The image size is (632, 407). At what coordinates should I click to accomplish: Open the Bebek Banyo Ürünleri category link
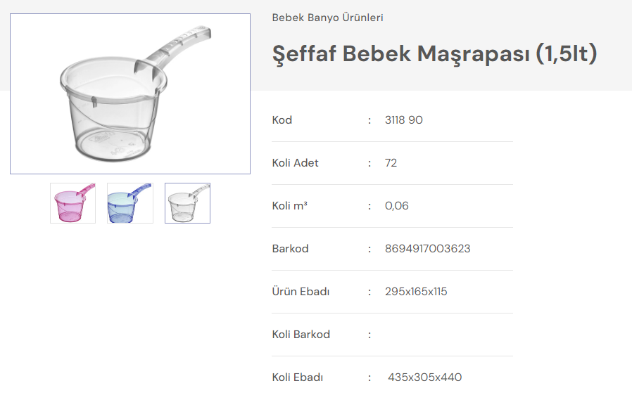pyautogui.click(x=327, y=18)
